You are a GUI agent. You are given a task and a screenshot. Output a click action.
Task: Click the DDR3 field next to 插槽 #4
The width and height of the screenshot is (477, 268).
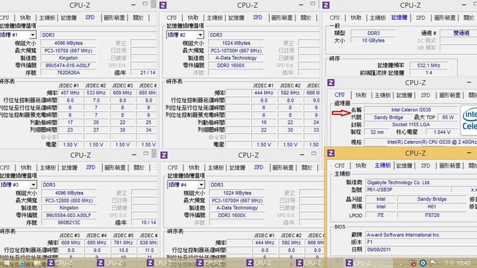266,185
